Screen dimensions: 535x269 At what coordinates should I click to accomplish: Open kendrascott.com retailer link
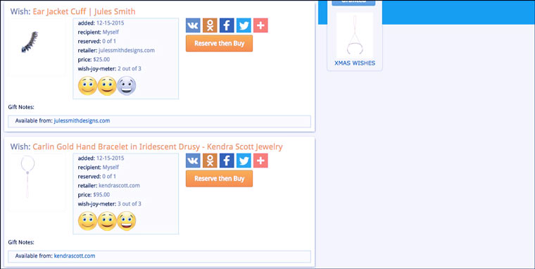click(x=119, y=185)
